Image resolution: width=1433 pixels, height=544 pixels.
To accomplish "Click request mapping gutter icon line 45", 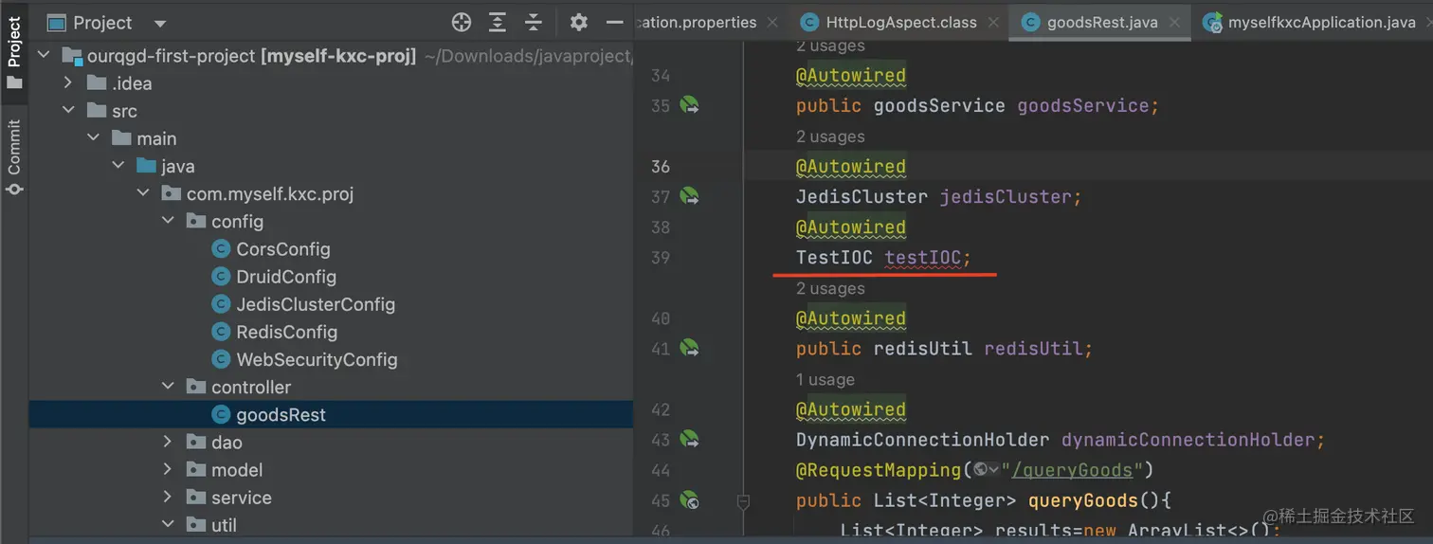I will point(690,499).
